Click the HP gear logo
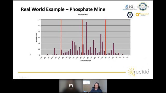This screenshot has height=93, width=166. [130, 15]
